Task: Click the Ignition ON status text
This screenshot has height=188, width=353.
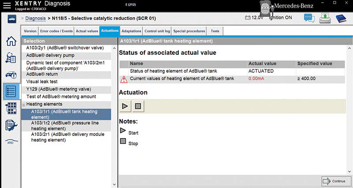Action: (281, 18)
